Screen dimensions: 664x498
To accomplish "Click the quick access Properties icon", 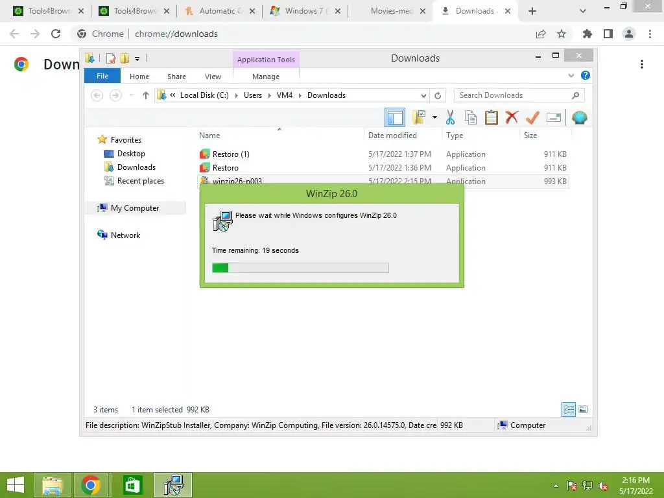I will [x=110, y=58].
